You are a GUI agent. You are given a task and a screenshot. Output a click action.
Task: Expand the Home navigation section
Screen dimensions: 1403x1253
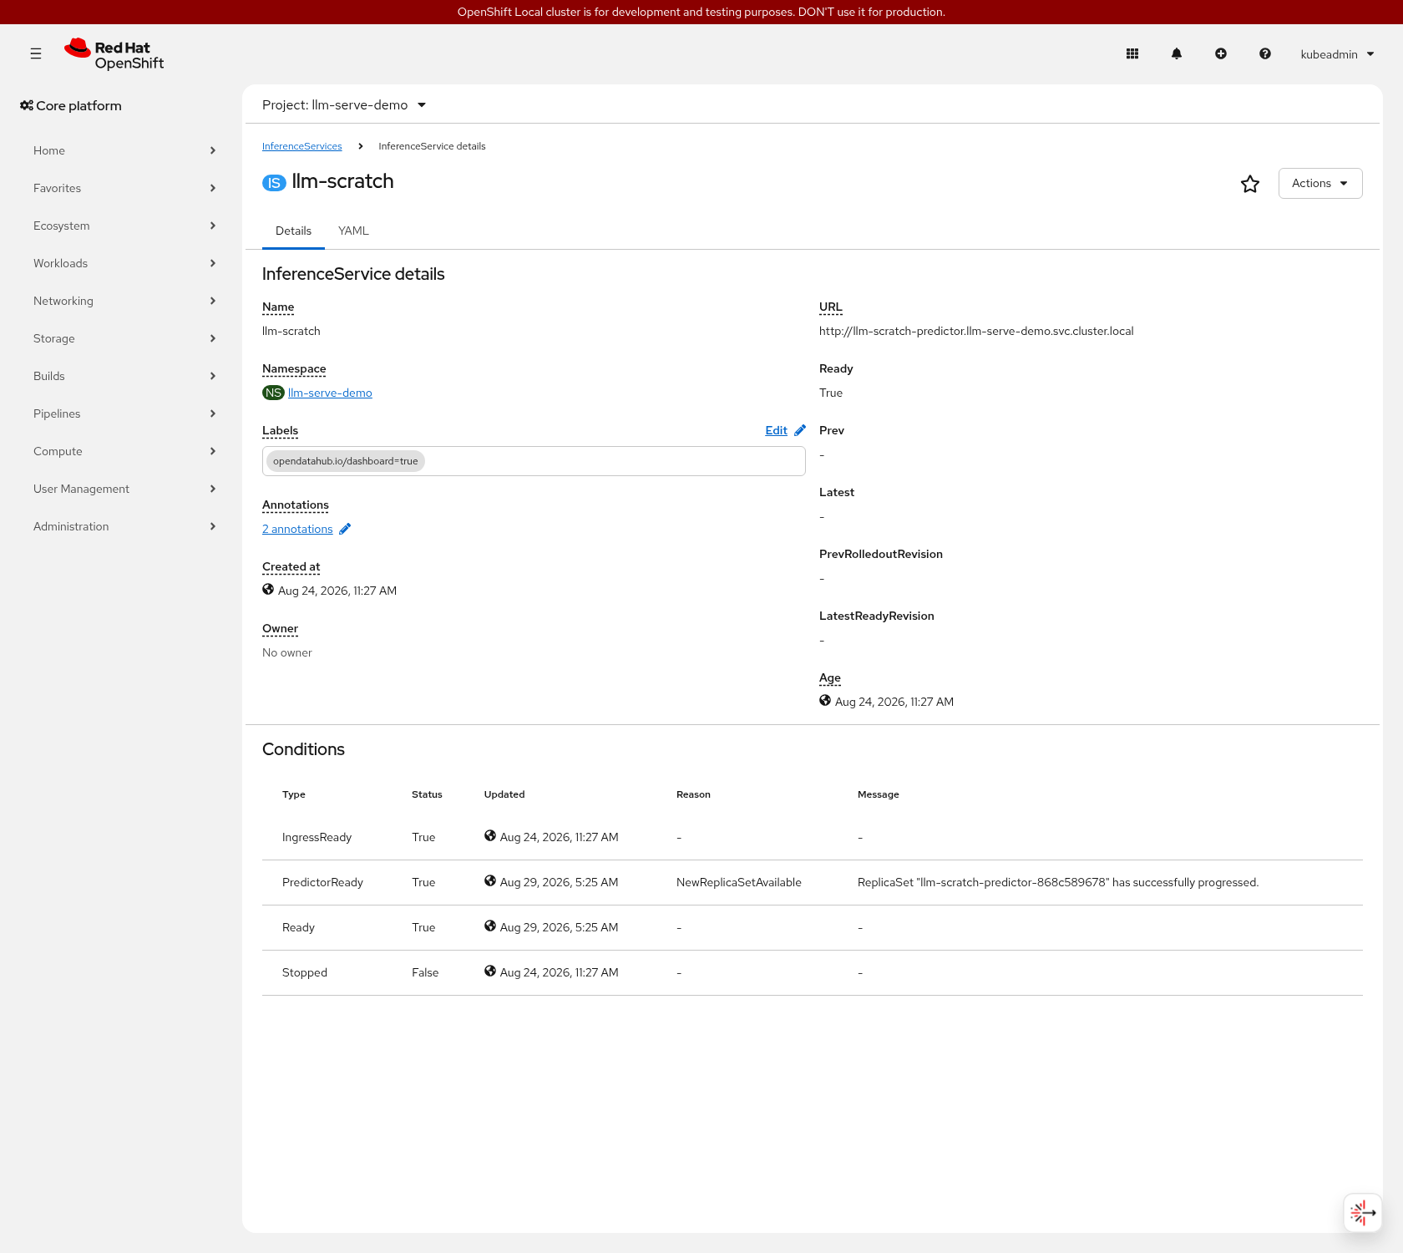click(x=124, y=150)
